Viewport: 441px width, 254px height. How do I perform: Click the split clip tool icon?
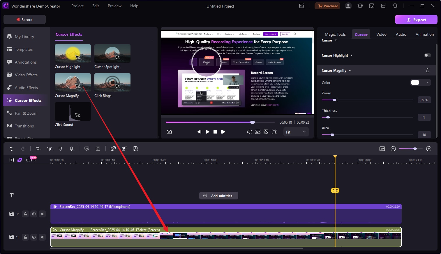[x=49, y=149]
